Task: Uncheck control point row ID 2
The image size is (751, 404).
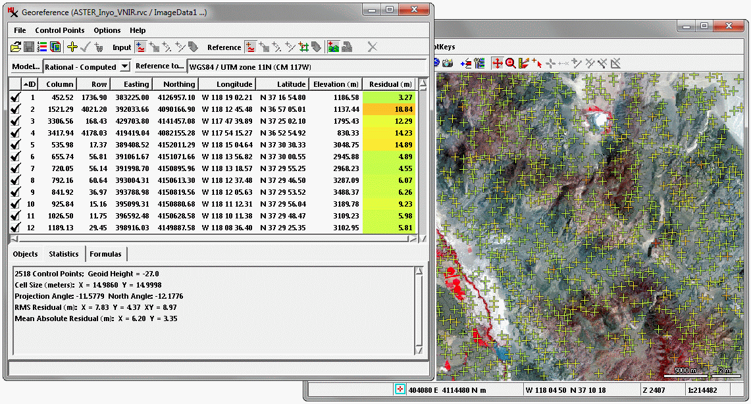Action: (15, 109)
